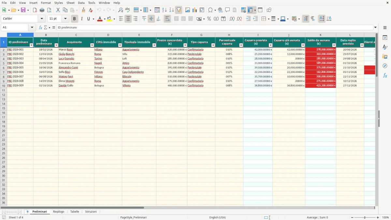The image size is (391, 220).
Task: Click the Increase Indent icon
Action: [x=248, y=19]
